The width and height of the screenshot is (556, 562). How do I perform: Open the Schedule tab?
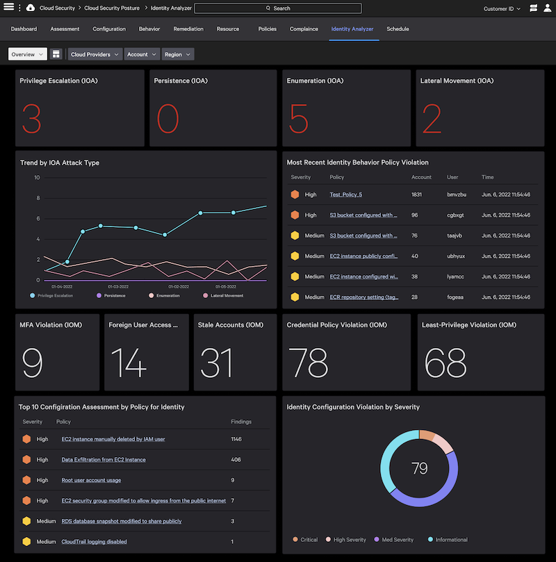398,29
